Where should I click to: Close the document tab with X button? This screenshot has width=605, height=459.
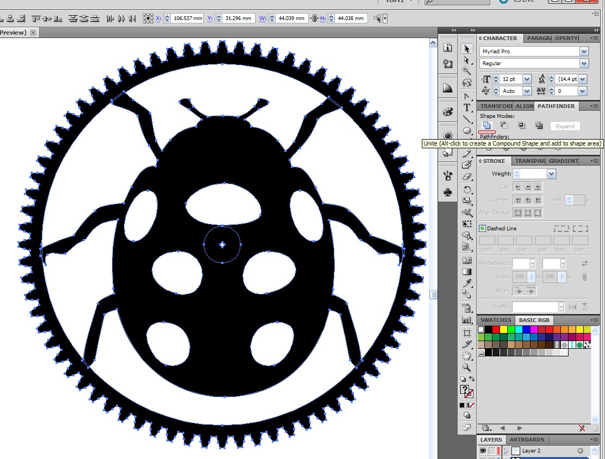click(x=33, y=33)
